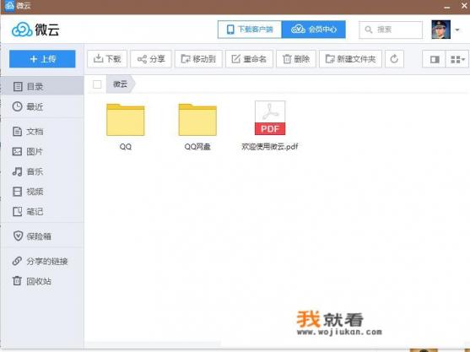Click the refresh icon in toolbar
The width and height of the screenshot is (470, 352).
(x=394, y=59)
